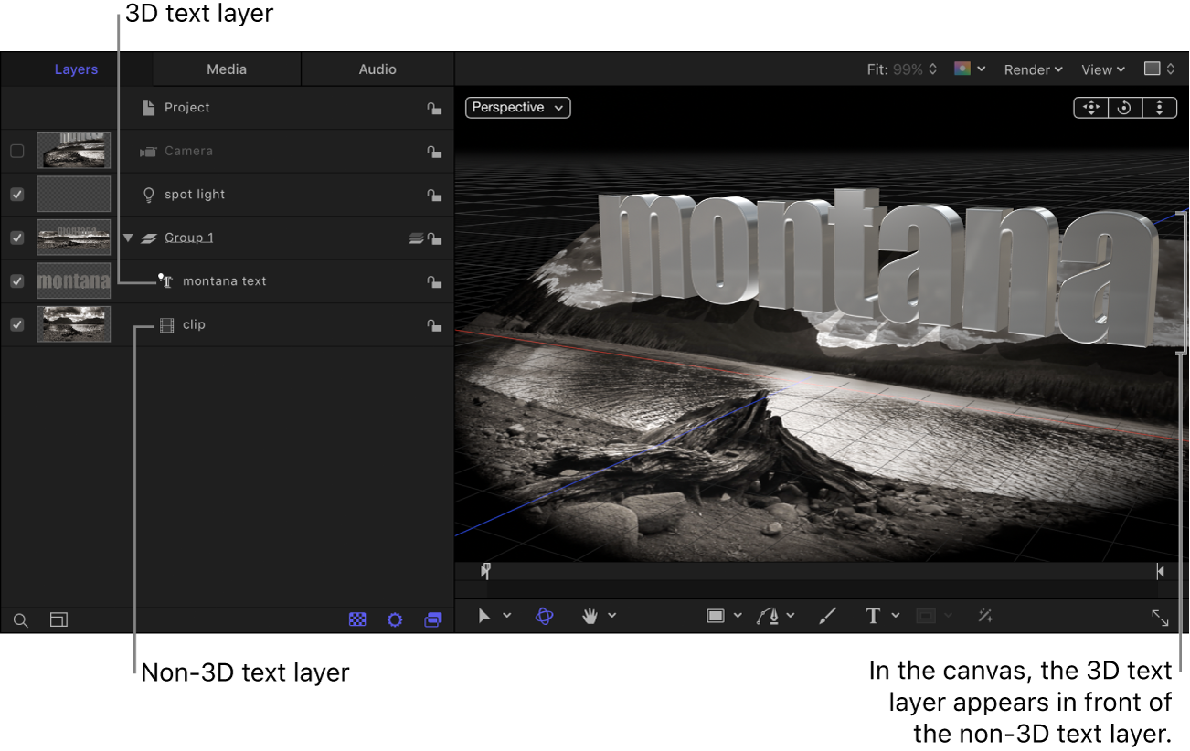Image resolution: width=1190 pixels, height=751 pixels.
Task: Select the Rectangle shape tool
Action: pyautogui.click(x=717, y=616)
